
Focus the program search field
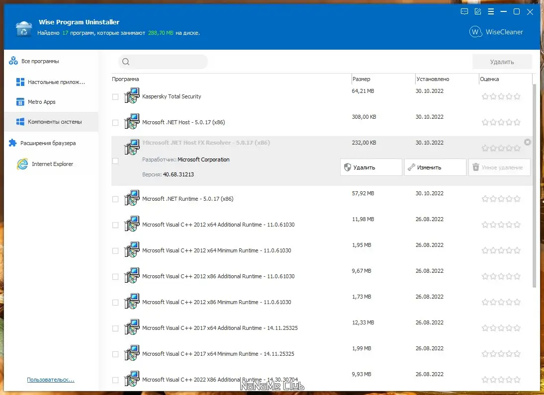[163, 62]
